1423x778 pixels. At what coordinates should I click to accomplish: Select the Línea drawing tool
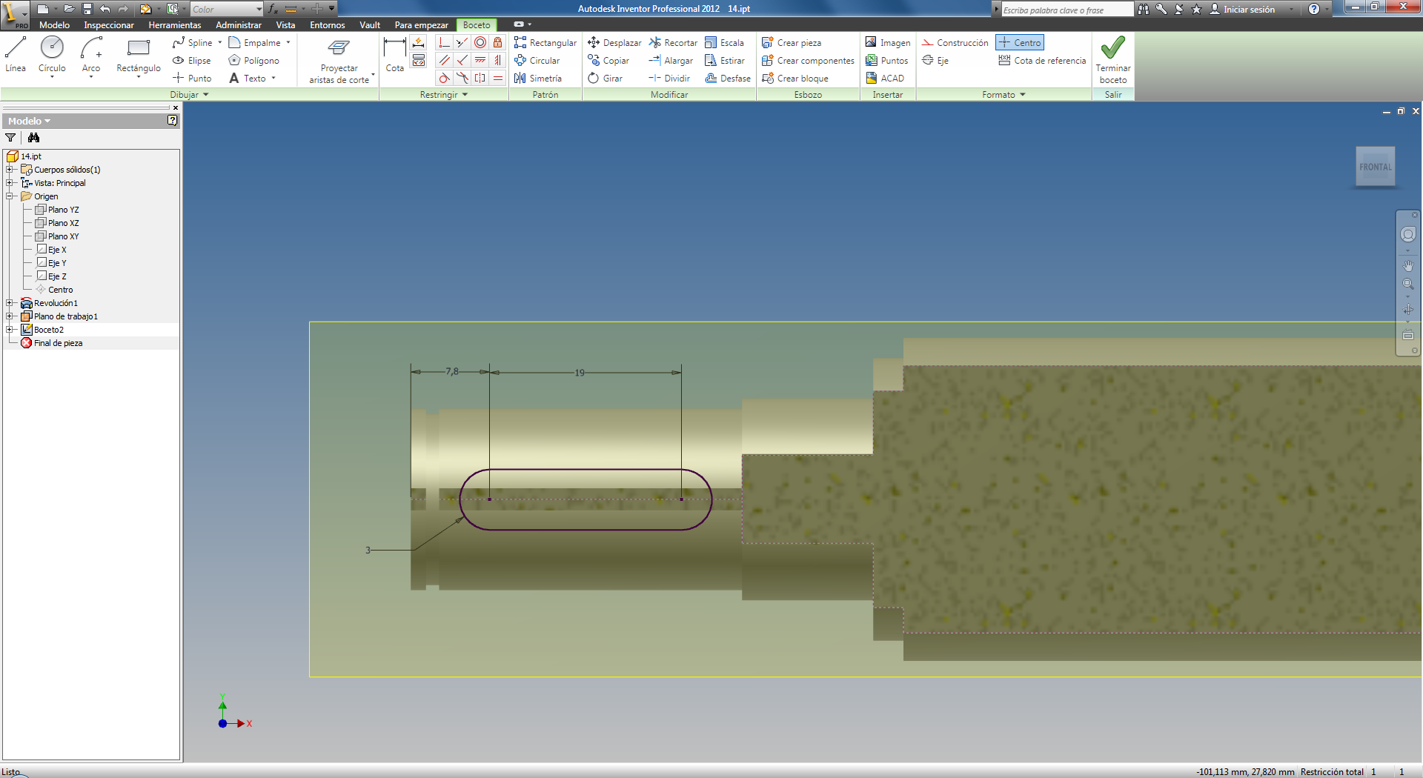16,56
